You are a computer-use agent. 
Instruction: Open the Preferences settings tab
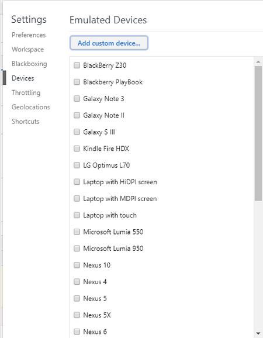[29, 35]
